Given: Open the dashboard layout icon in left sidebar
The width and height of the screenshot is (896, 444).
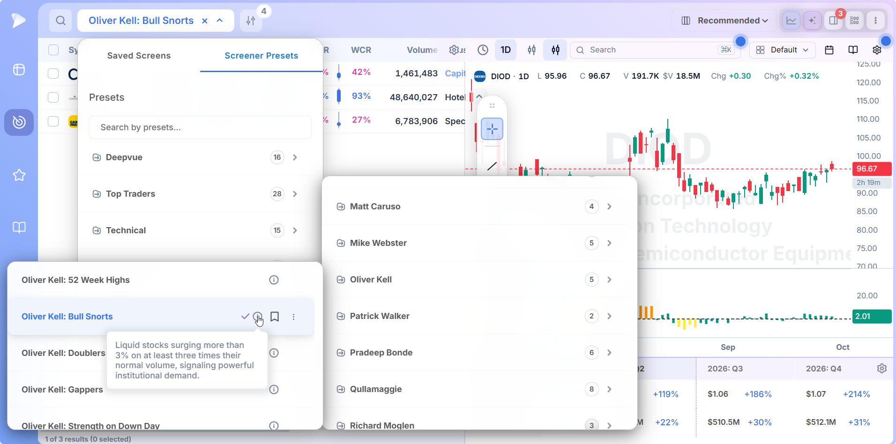Looking at the screenshot, I should pos(19,70).
